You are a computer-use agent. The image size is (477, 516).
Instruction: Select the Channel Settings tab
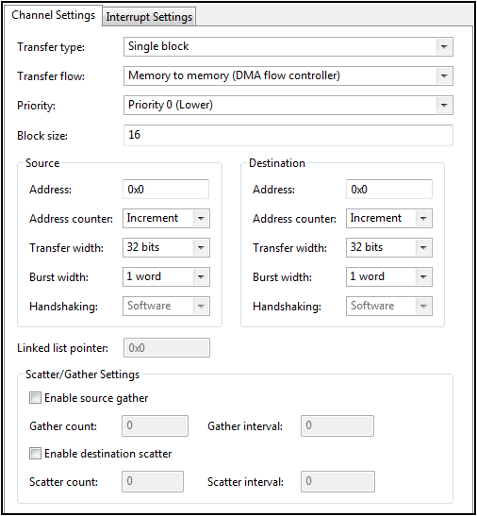pos(53,15)
